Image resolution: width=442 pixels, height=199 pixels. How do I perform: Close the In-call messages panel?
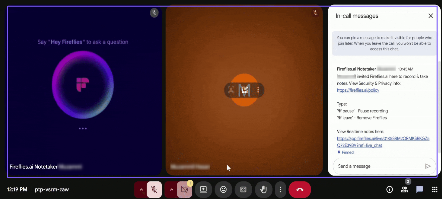tap(431, 16)
